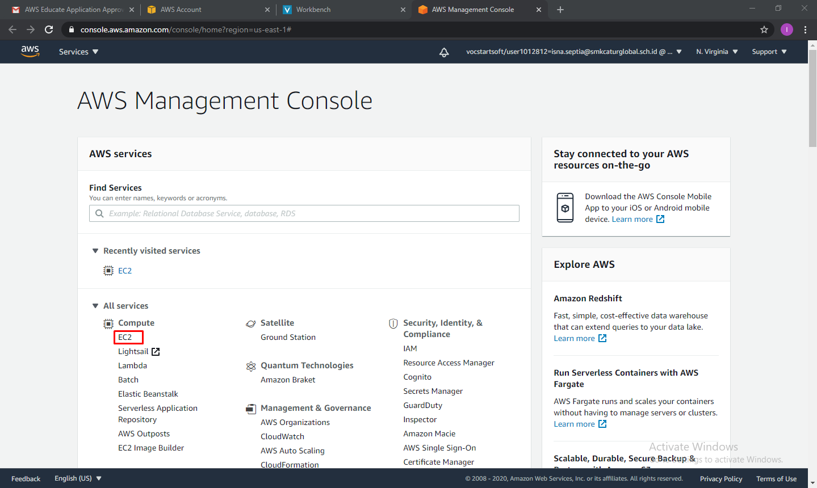Open the GuardDuty service
The image size is (817, 488).
(423, 405)
